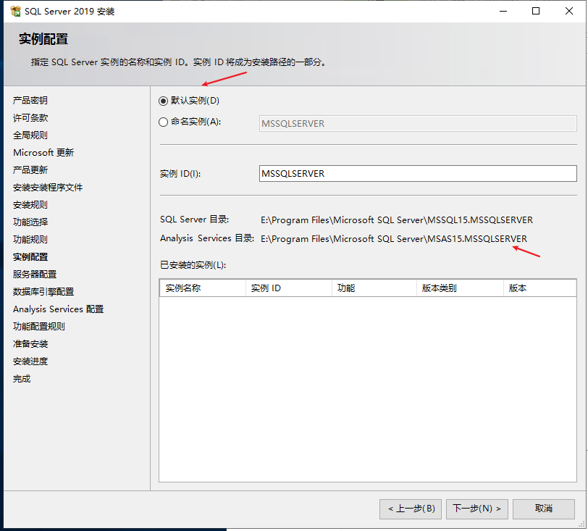Click the named instance MSSQLSERVER field
Image resolution: width=588 pixels, height=531 pixels.
click(418, 123)
